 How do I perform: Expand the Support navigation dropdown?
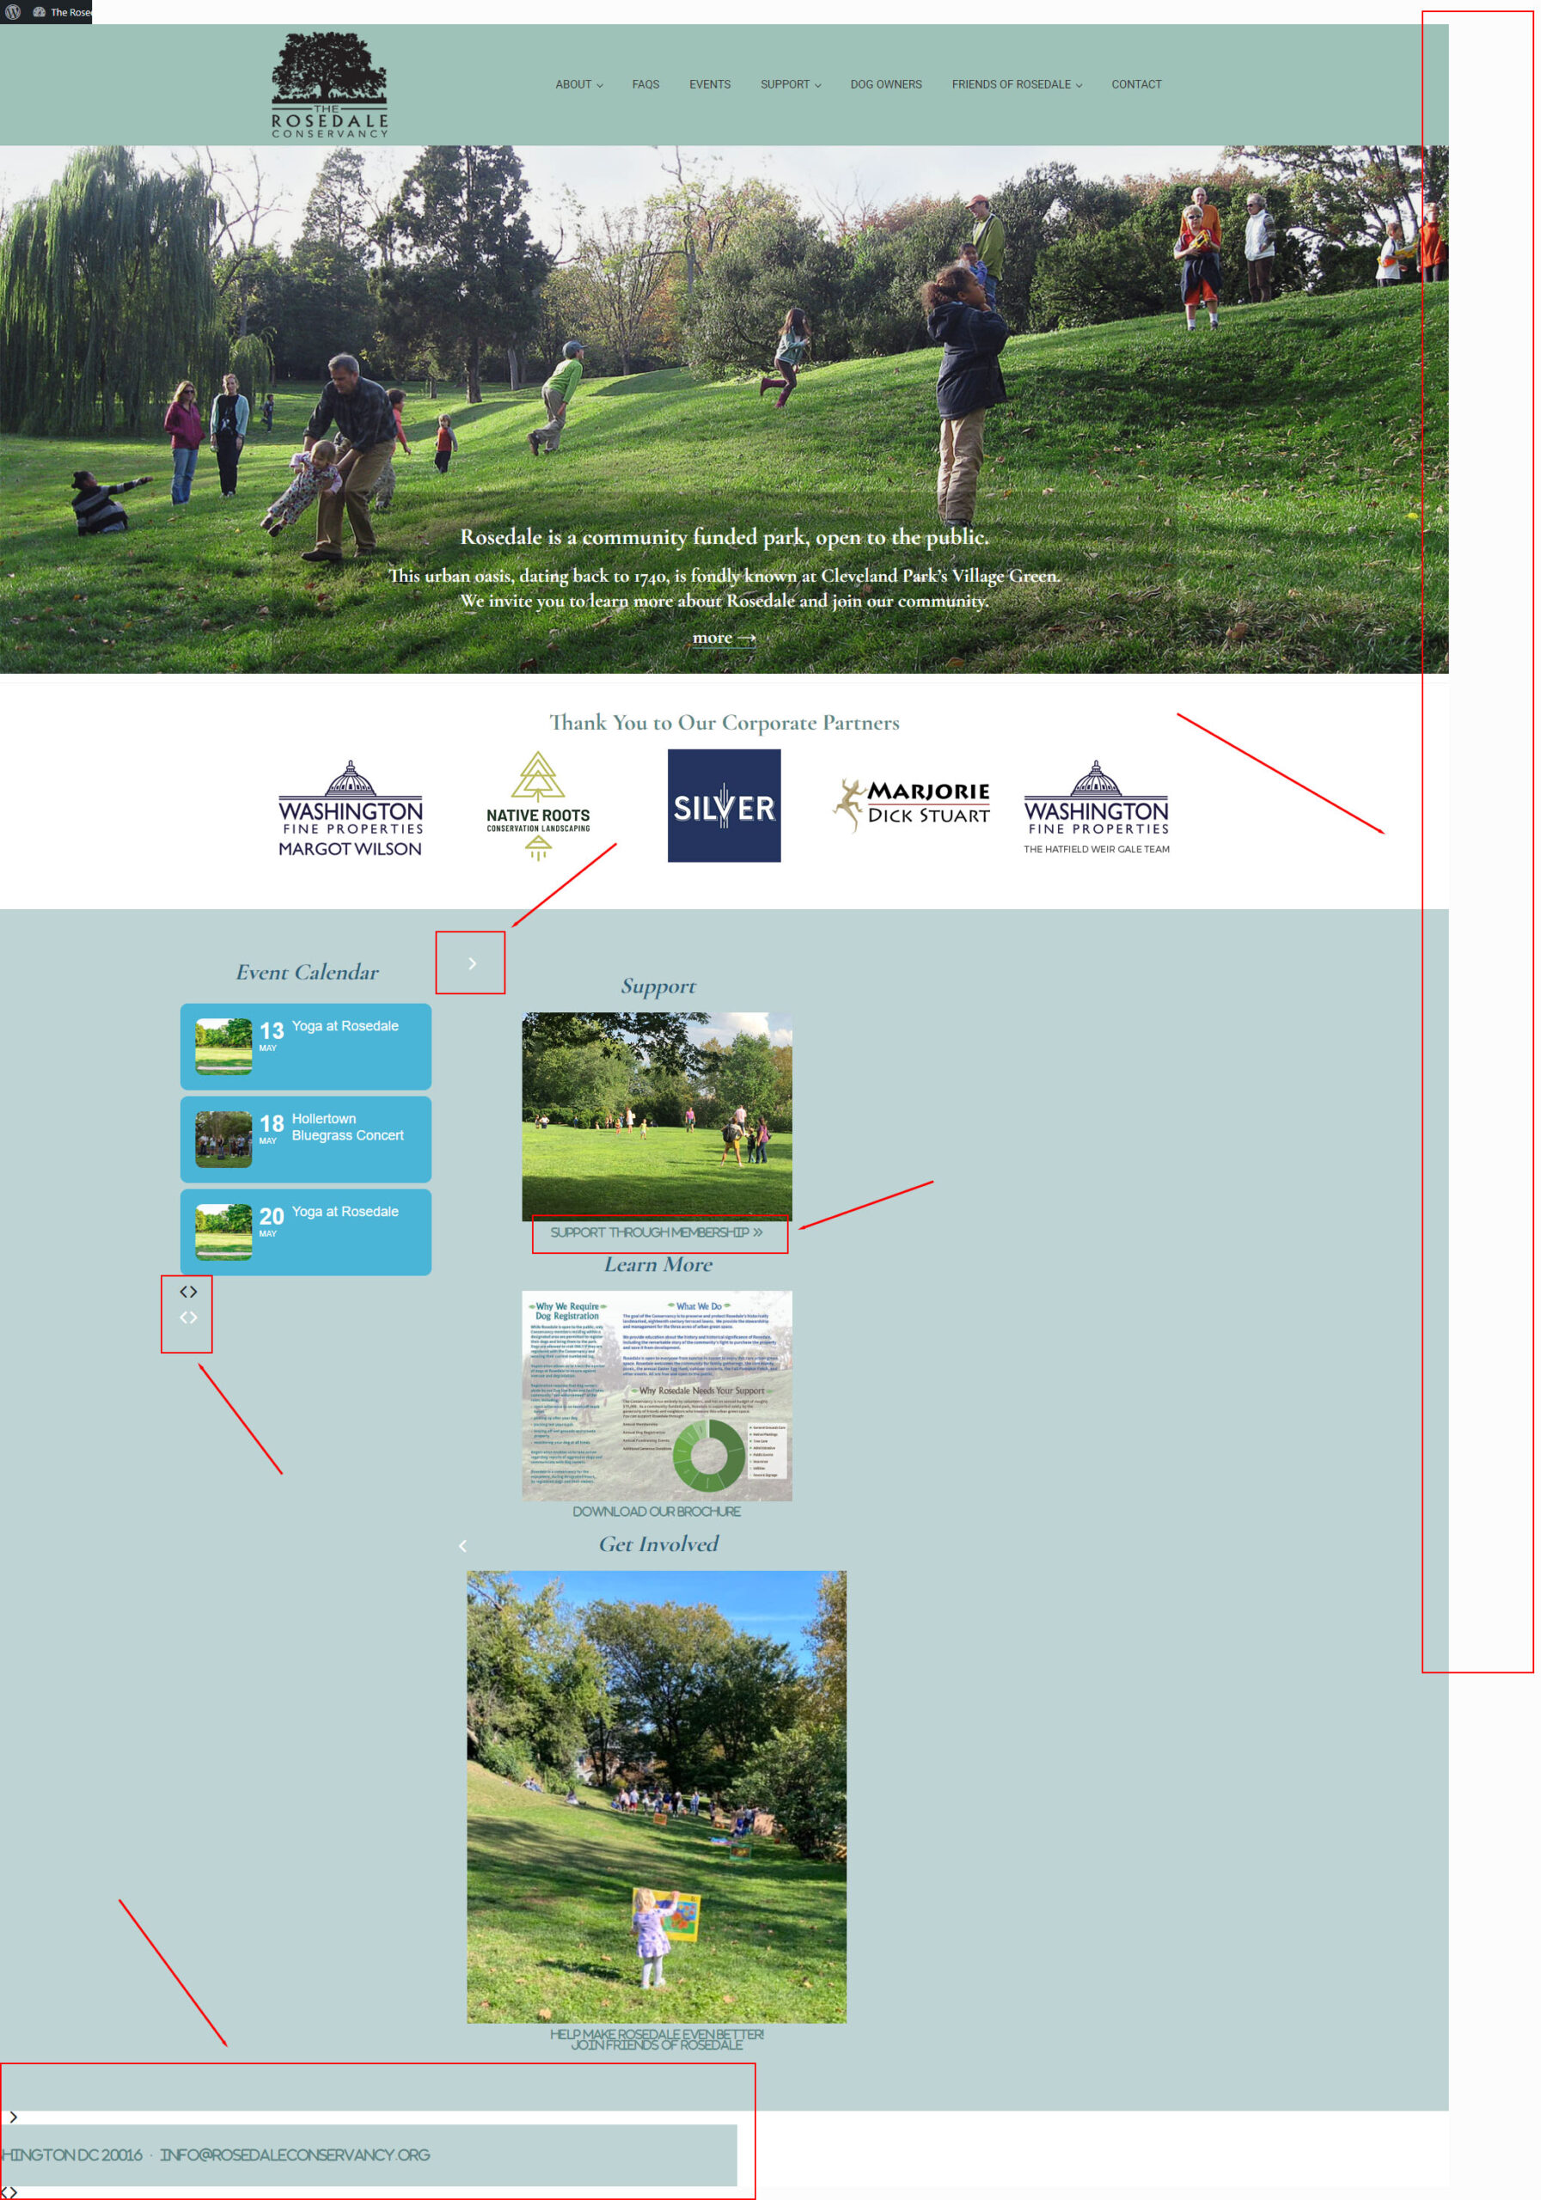[x=791, y=84]
